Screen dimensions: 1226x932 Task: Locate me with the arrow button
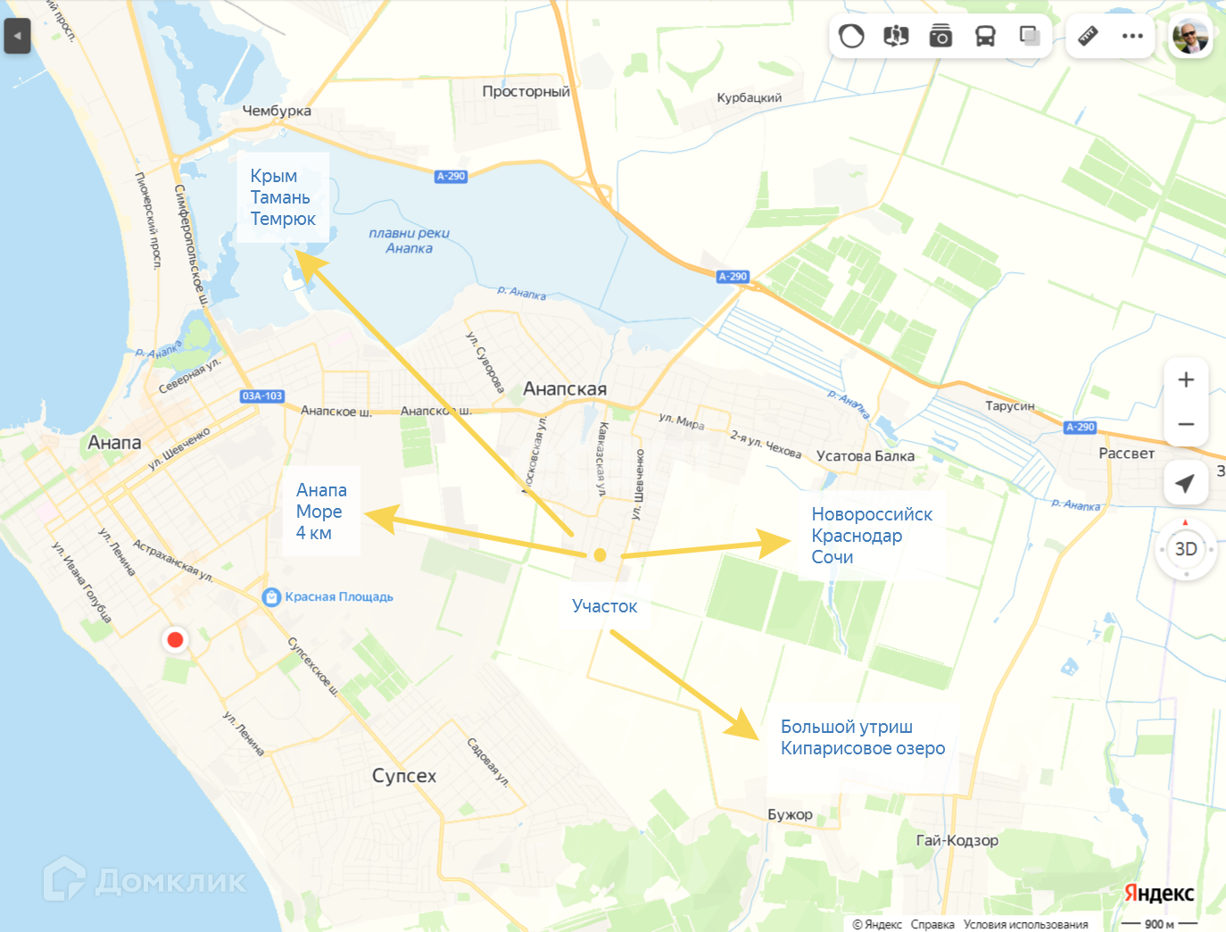[x=1186, y=483]
